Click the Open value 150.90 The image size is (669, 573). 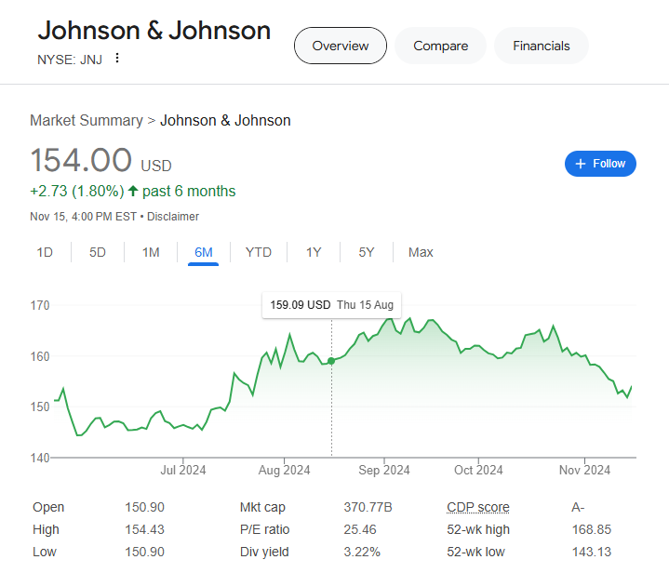pos(144,507)
